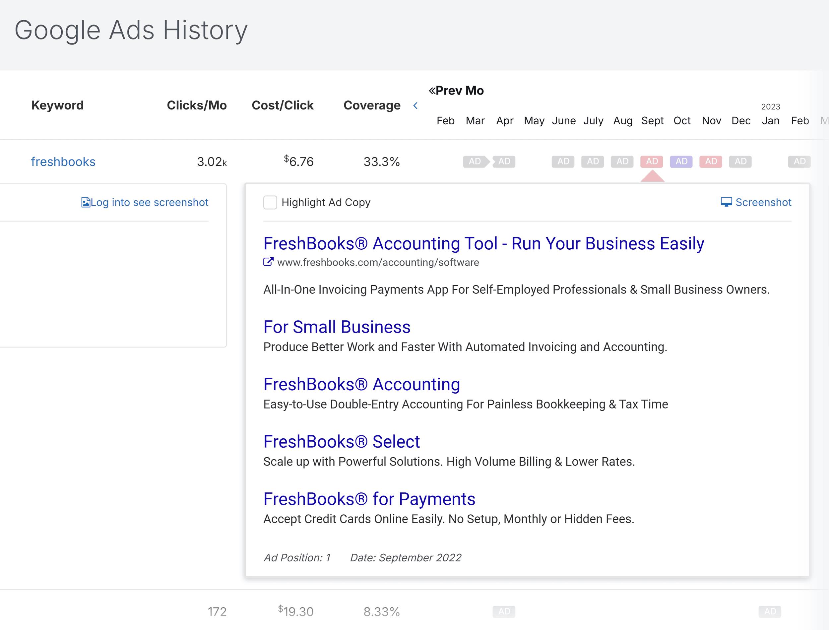Viewport: 829px width, 630px height.
Task: Click the red November AD badge
Action: click(711, 161)
